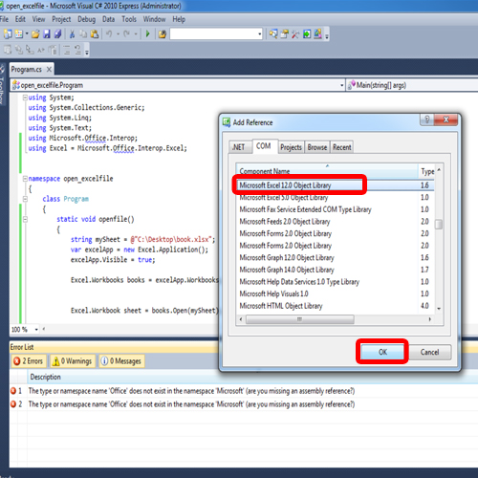The image size is (478, 478).
Task: Open the Tools menu
Action: coord(129,19)
